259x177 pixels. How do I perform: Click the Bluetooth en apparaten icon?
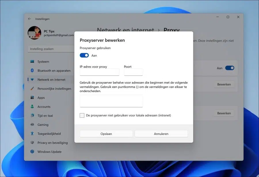tap(32, 71)
